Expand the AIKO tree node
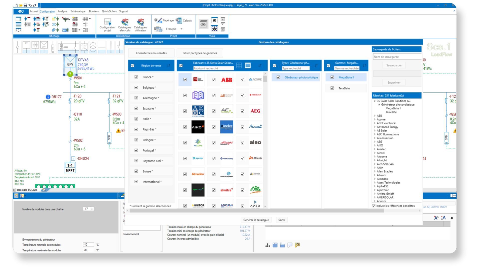 pyautogui.click(x=374, y=145)
